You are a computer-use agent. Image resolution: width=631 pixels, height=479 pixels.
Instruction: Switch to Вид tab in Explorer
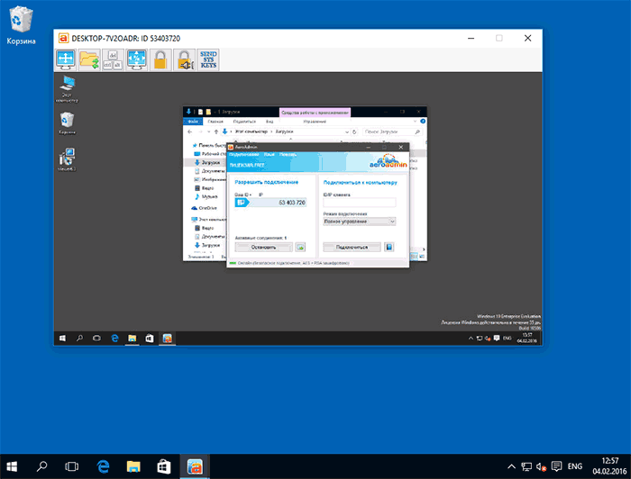pyautogui.click(x=270, y=122)
